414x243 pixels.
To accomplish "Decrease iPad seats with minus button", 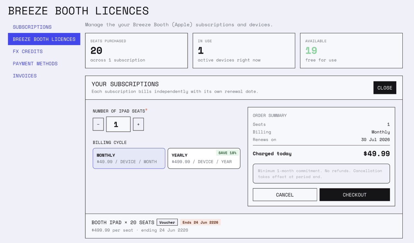I will tap(98, 124).
